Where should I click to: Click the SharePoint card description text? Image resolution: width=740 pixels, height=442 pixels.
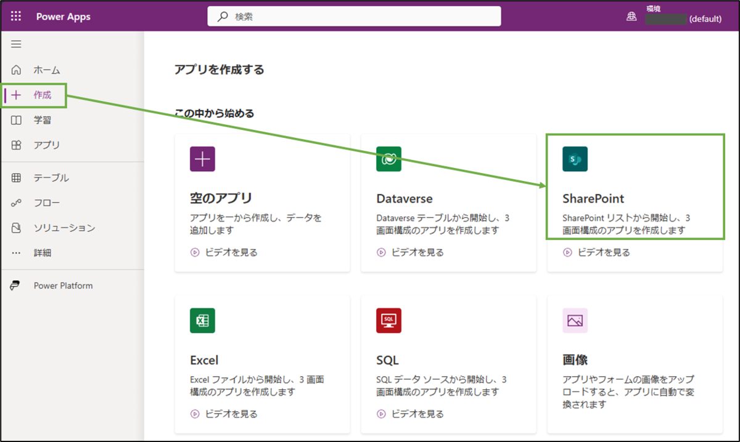click(626, 225)
